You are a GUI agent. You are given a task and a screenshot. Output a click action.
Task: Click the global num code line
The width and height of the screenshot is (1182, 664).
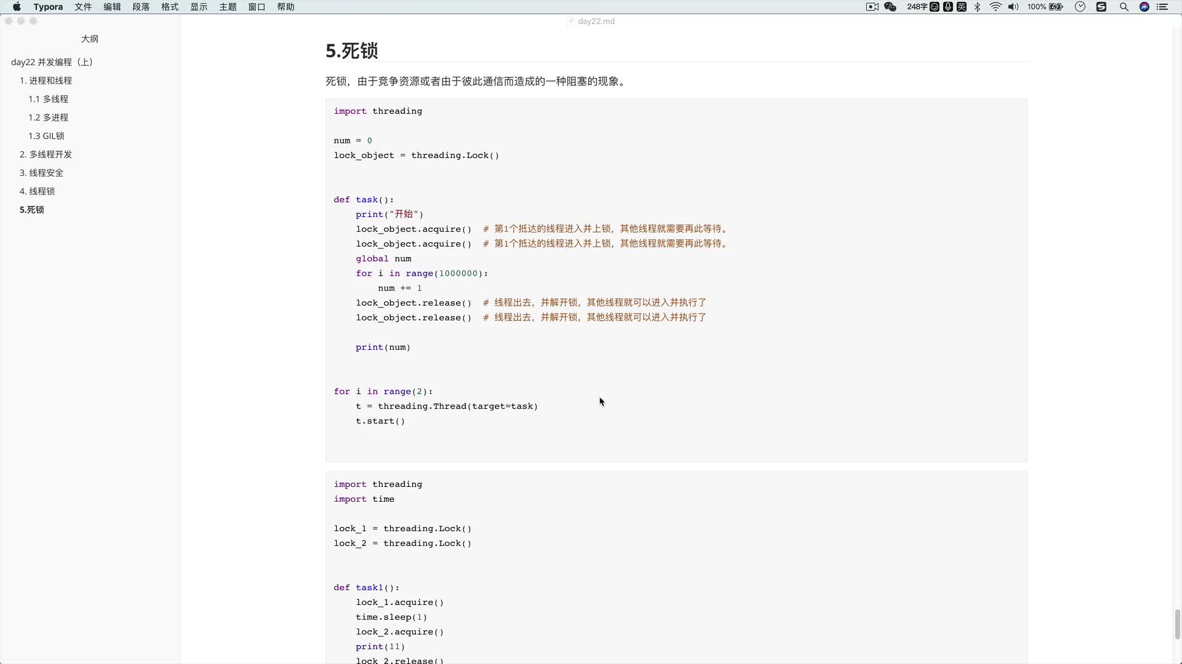click(384, 259)
